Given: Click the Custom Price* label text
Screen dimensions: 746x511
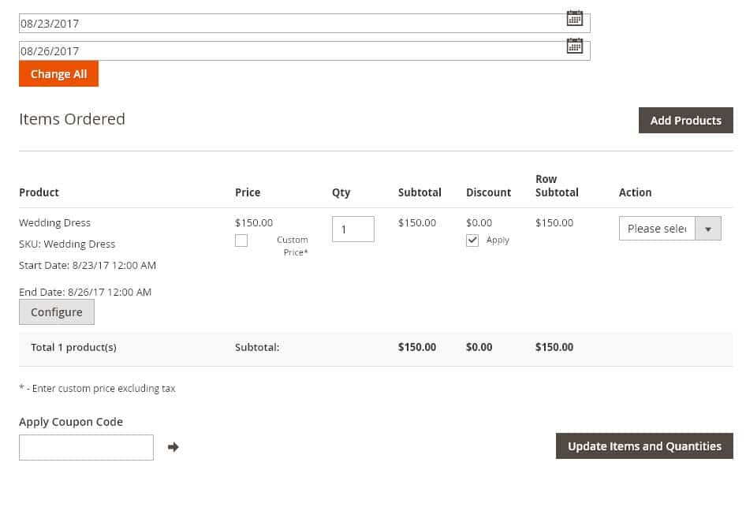Looking at the screenshot, I should (292, 246).
